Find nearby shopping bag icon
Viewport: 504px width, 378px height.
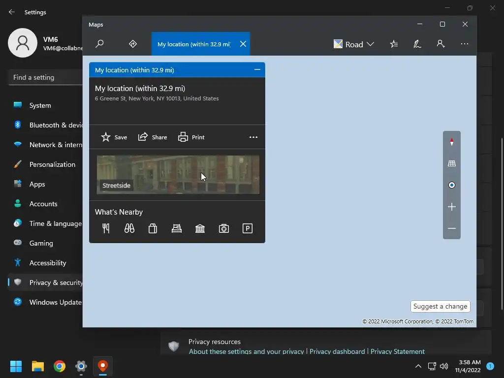point(153,228)
